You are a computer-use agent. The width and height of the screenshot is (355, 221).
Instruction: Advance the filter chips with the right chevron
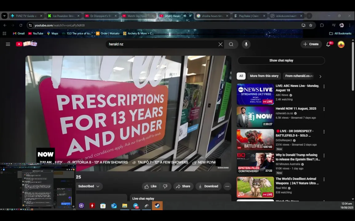pos(320,76)
